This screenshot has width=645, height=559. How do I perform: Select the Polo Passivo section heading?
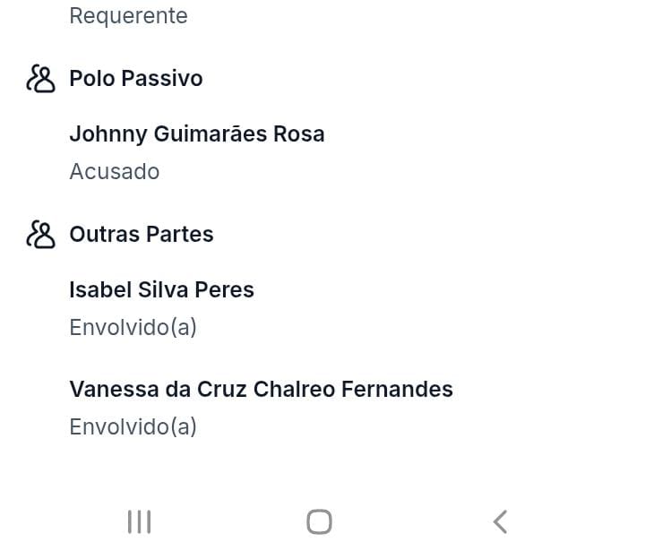136,79
